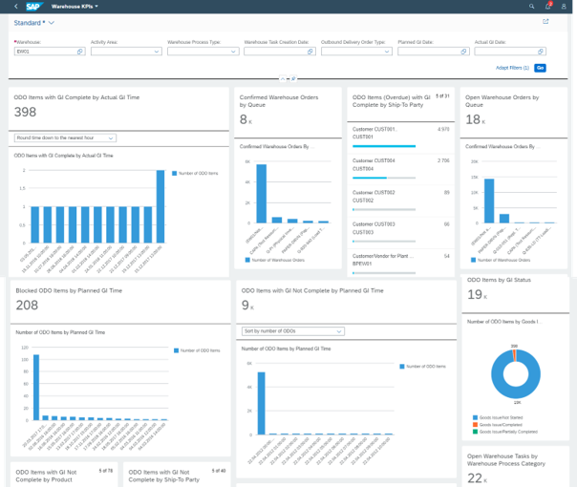Pin the filter header
This screenshot has height=487, width=577.
point(293,78)
